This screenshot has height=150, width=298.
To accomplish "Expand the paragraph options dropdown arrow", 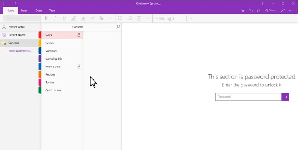I will click(x=148, y=18).
